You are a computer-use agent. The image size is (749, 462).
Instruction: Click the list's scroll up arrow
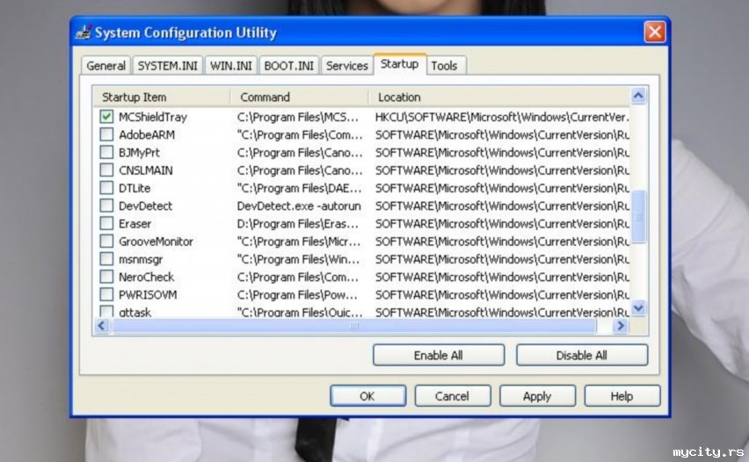[638, 96]
